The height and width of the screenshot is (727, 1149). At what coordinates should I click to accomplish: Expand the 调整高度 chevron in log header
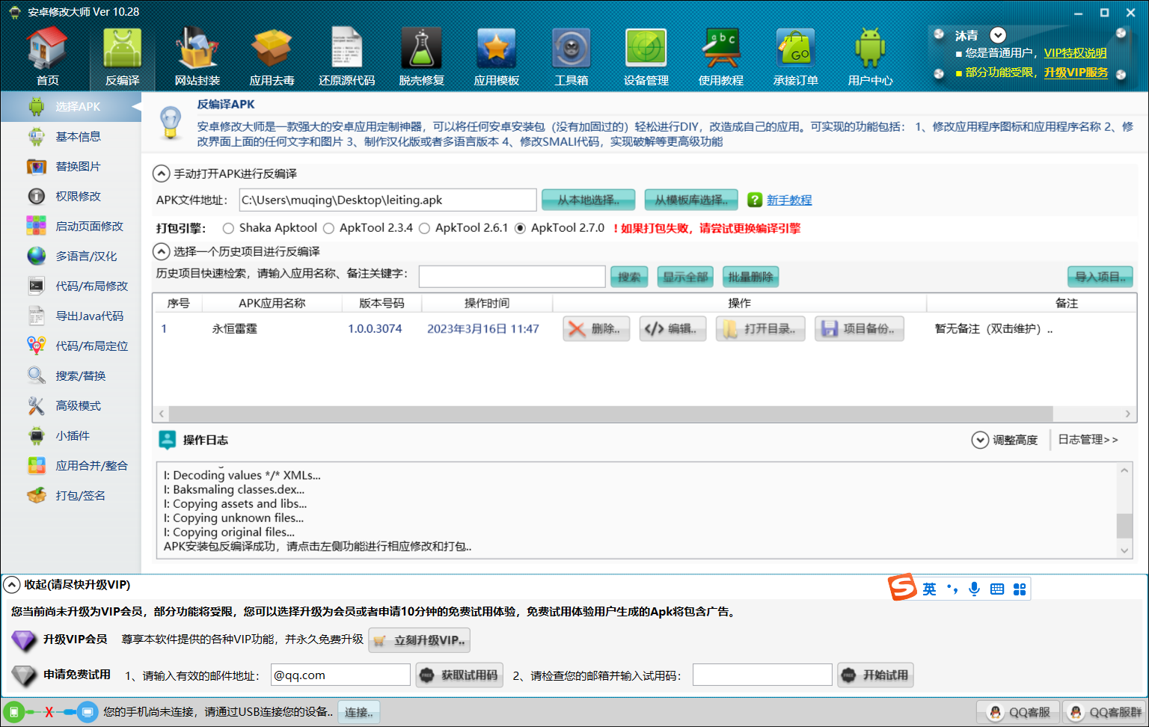pyautogui.click(x=980, y=440)
